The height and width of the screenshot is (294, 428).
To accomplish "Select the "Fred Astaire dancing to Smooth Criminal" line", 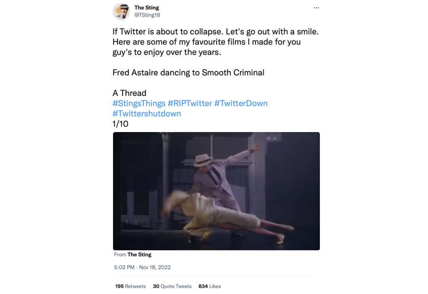I will pyautogui.click(x=188, y=73).
